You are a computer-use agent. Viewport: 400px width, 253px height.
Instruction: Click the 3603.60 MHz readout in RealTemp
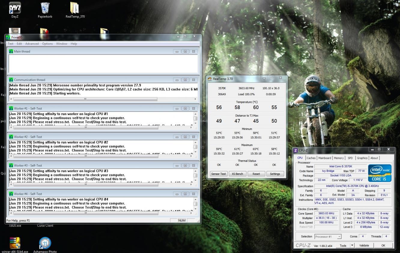[246, 88]
